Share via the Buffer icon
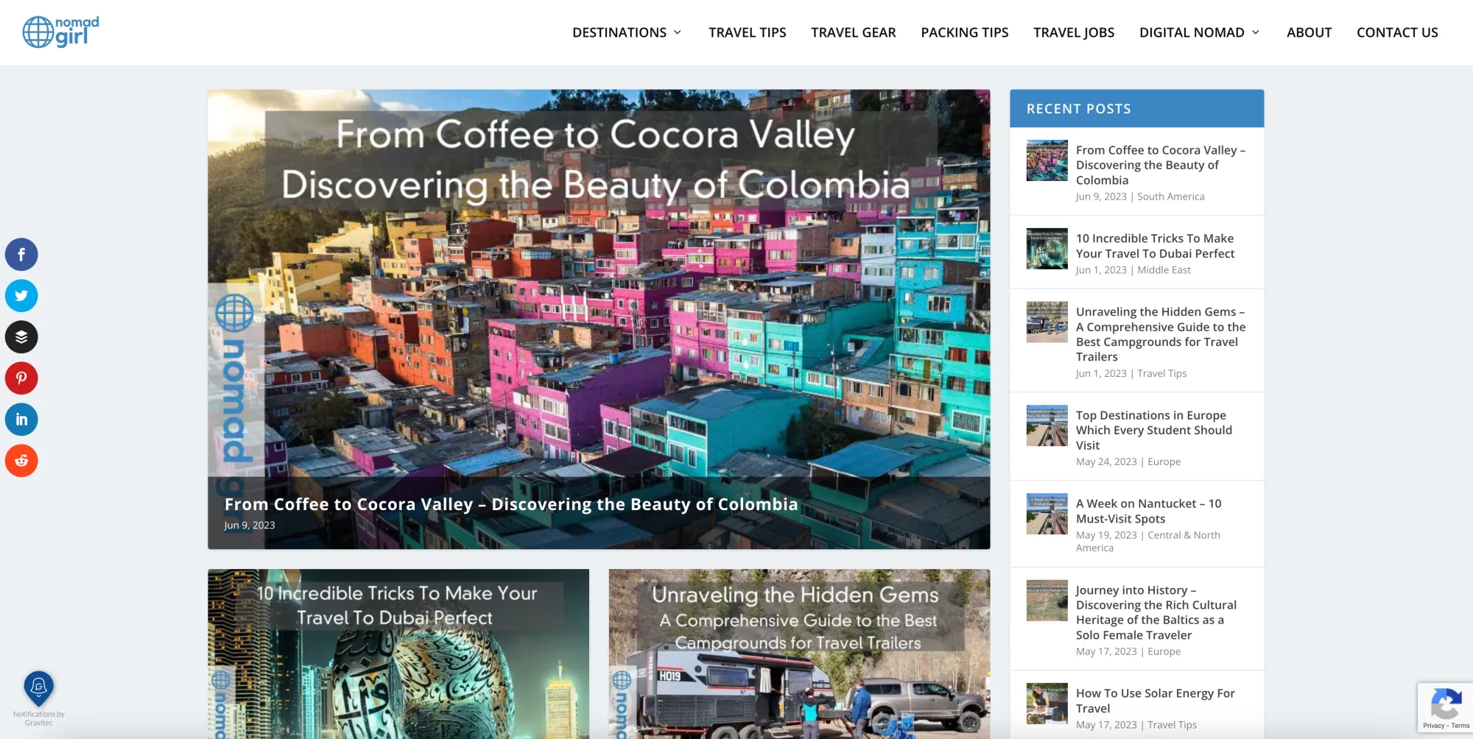The width and height of the screenshot is (1473, 739). 21,337
